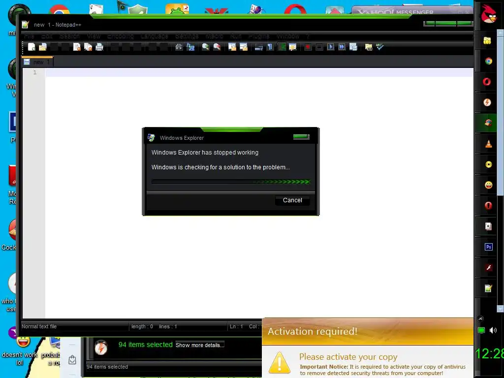
Task: Open Google Chrome from the taskbar
Action: pos(489,61)
